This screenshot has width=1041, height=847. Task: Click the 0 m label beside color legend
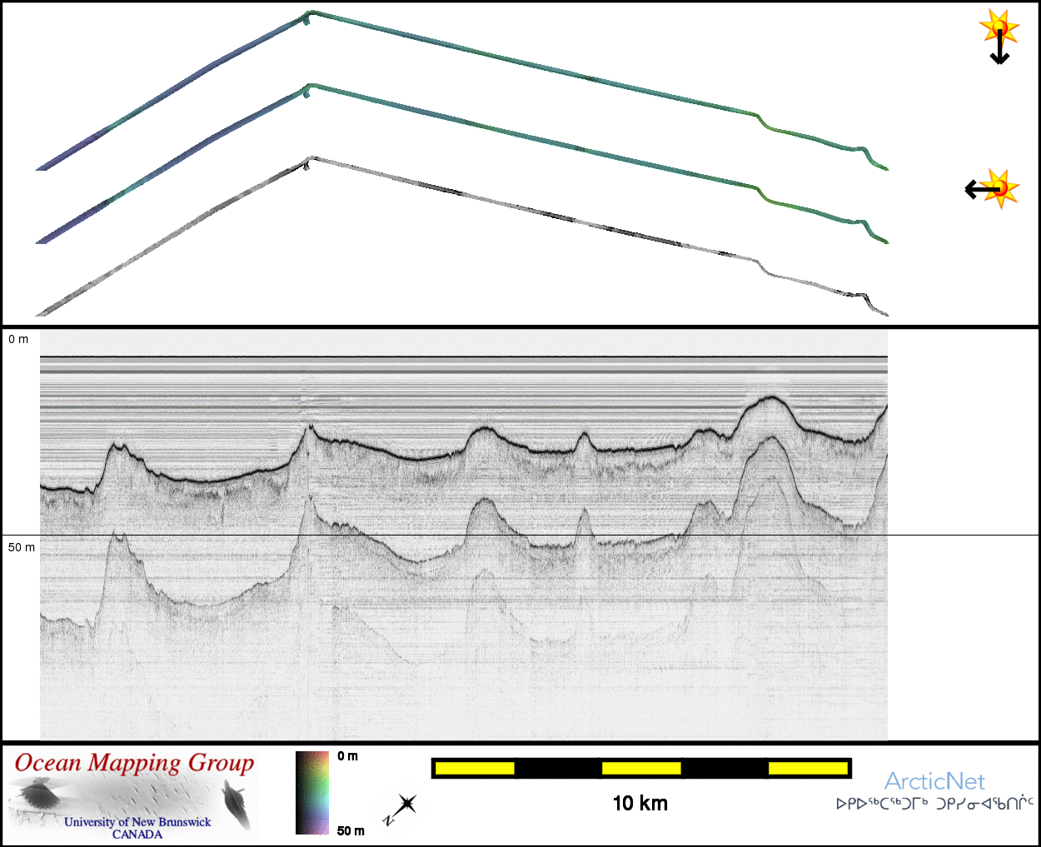[x=348, y=756]
